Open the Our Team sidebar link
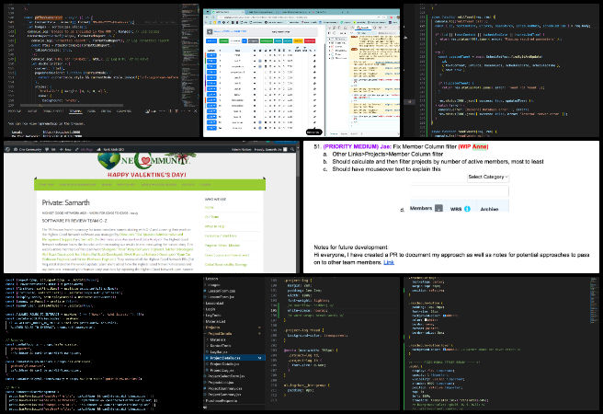Image resolution: width=603 pixels, height=414 pixels. pos(211,217)
